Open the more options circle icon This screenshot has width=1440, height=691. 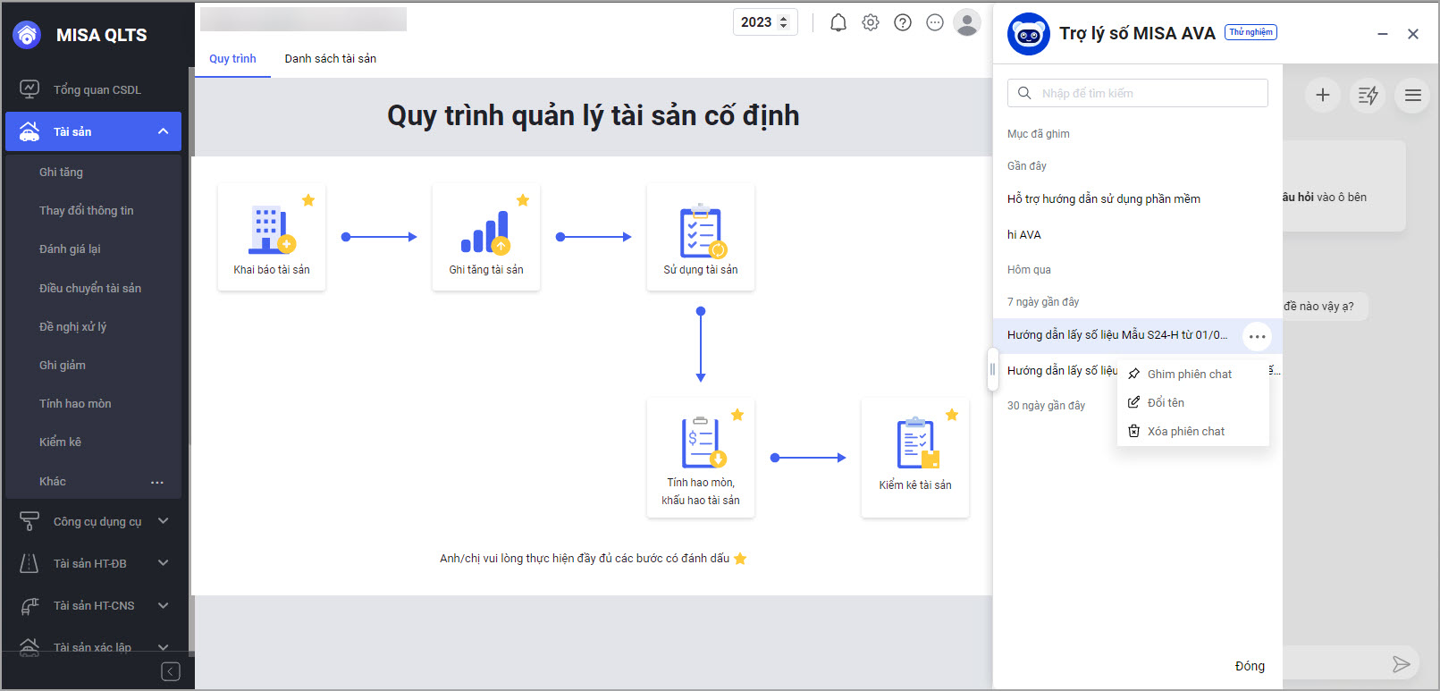[935, 22]
